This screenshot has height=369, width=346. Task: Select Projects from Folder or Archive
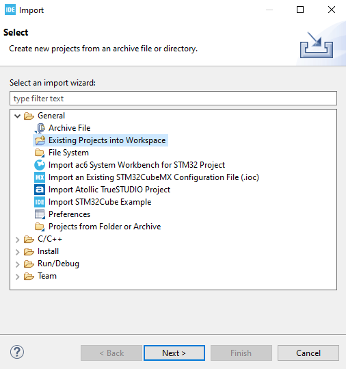(x=105, y=227)
